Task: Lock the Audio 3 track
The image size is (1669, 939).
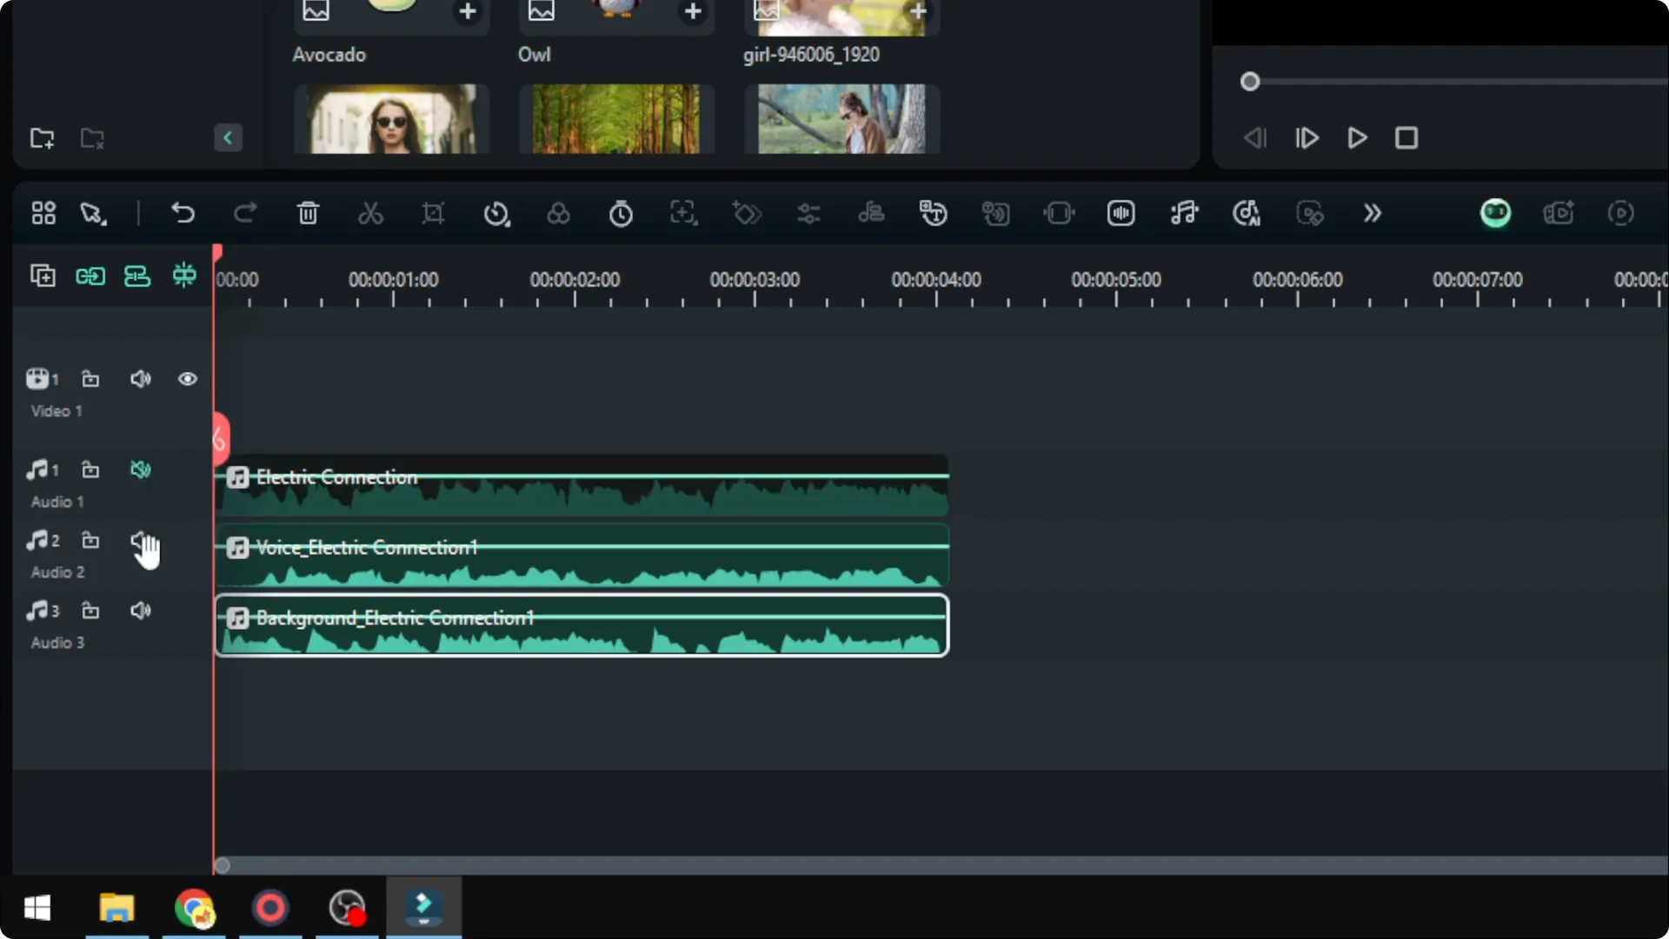Action: coord(90,610)
